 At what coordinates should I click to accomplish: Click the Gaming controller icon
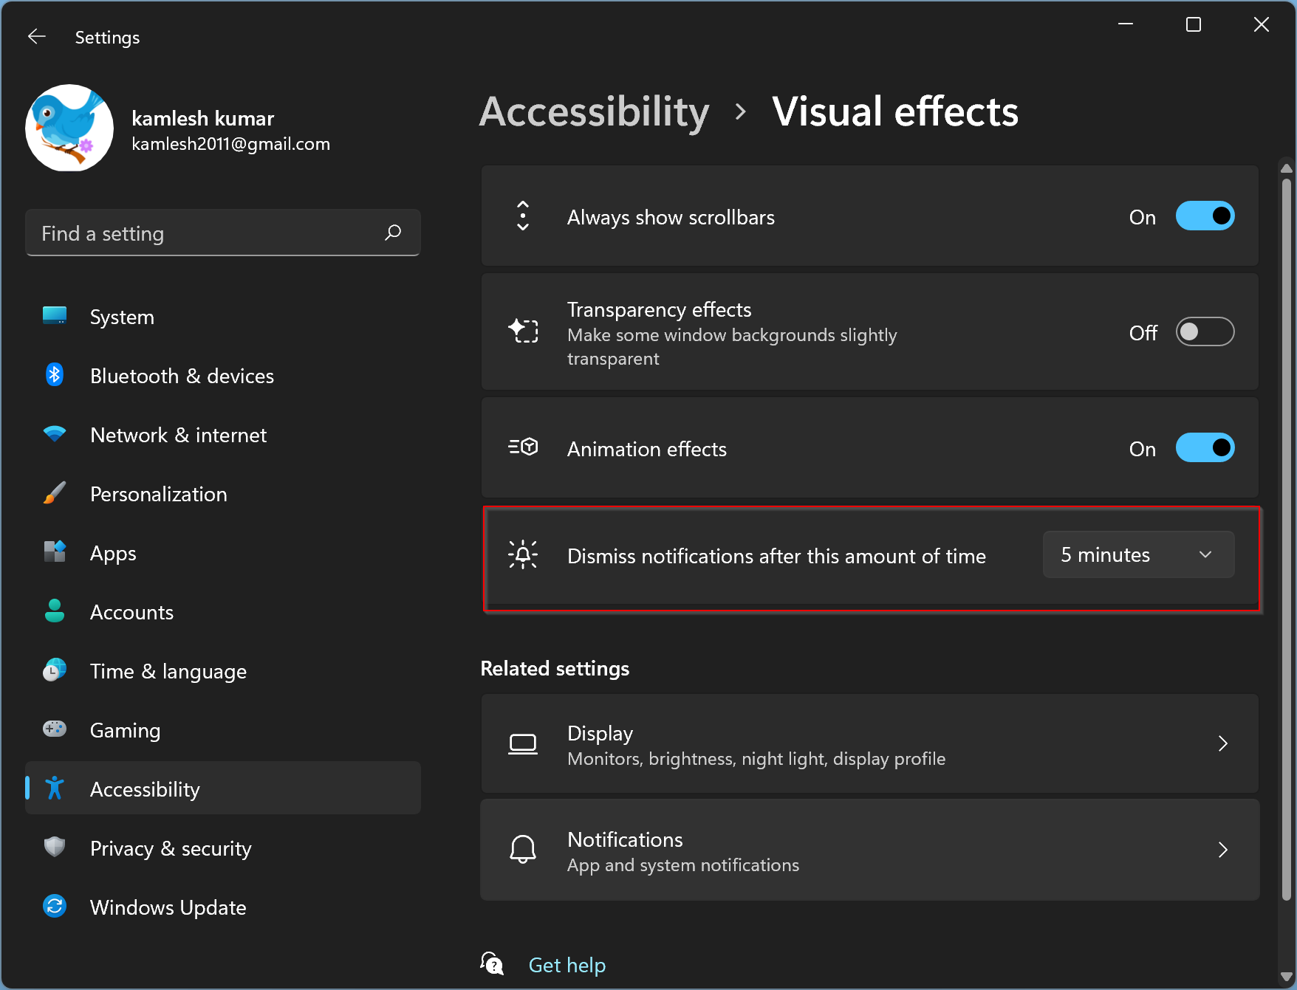pos(55,729)
